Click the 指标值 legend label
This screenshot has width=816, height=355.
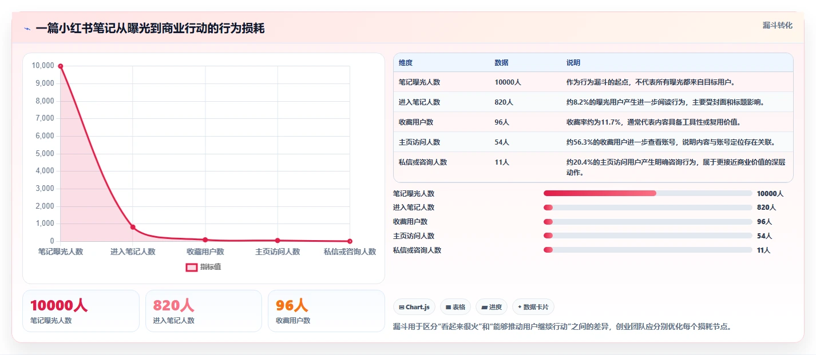pos(211,267)
